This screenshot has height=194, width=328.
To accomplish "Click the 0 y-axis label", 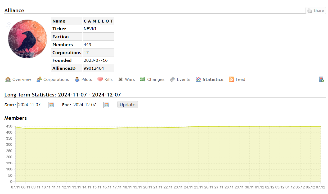I will tap(11, 182).
